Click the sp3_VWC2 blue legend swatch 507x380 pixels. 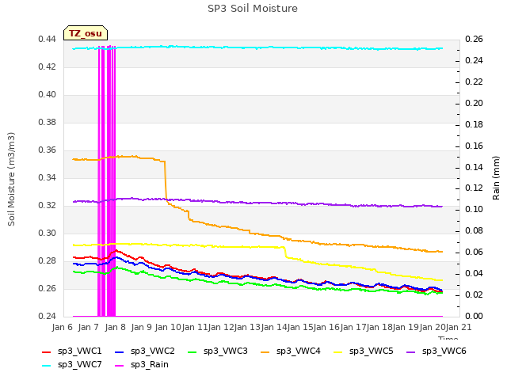click(x=120, y=351)
